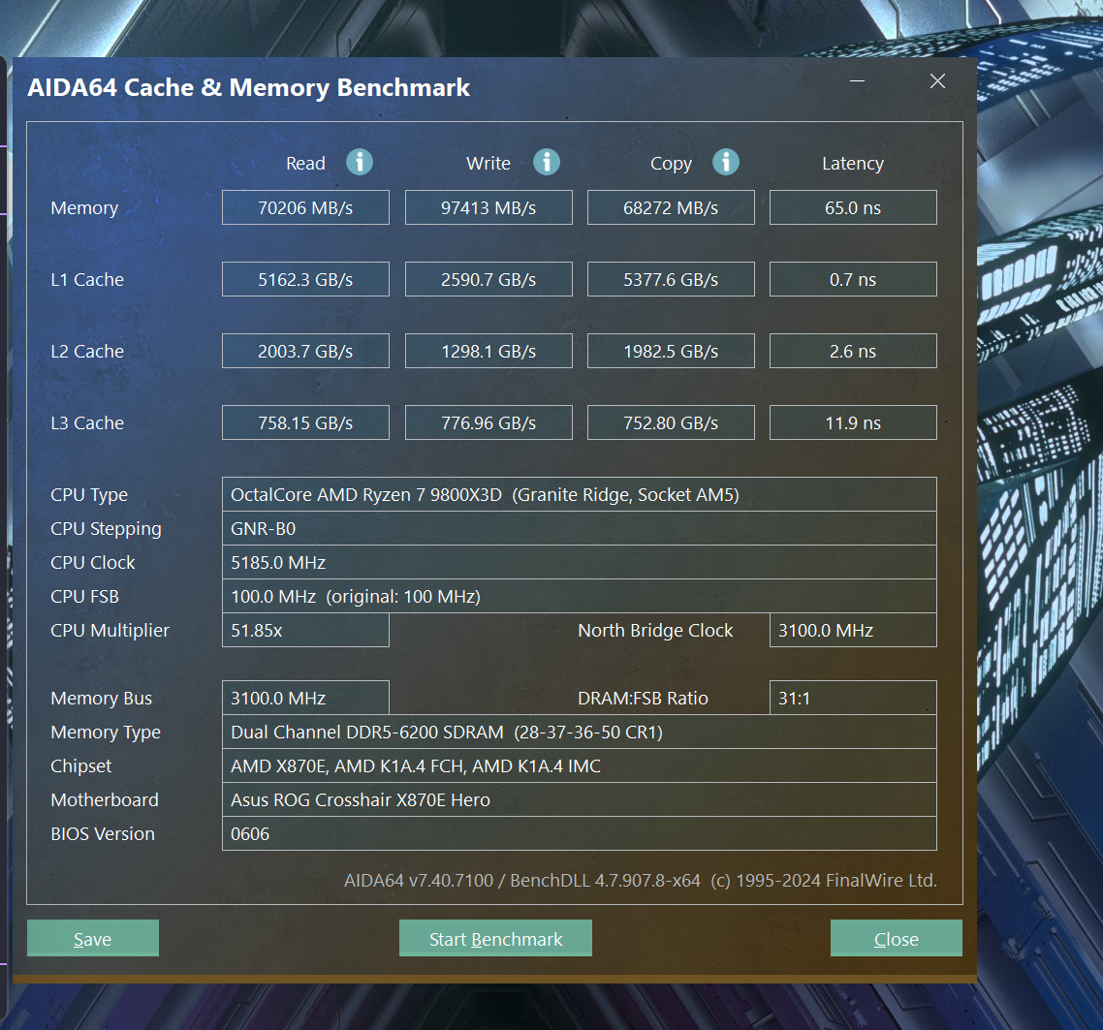
Task: Select the Memory copy value 68272 MB/s
Action: [x=671, y=207]
